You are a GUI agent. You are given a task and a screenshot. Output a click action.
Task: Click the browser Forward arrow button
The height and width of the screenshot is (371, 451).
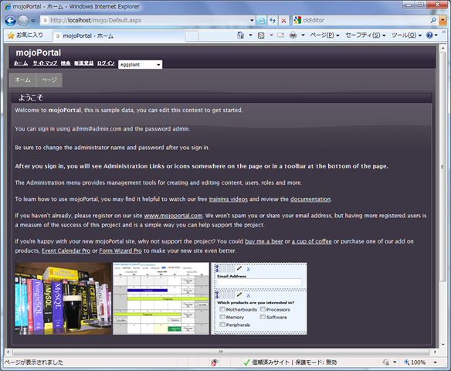(23, 20)
